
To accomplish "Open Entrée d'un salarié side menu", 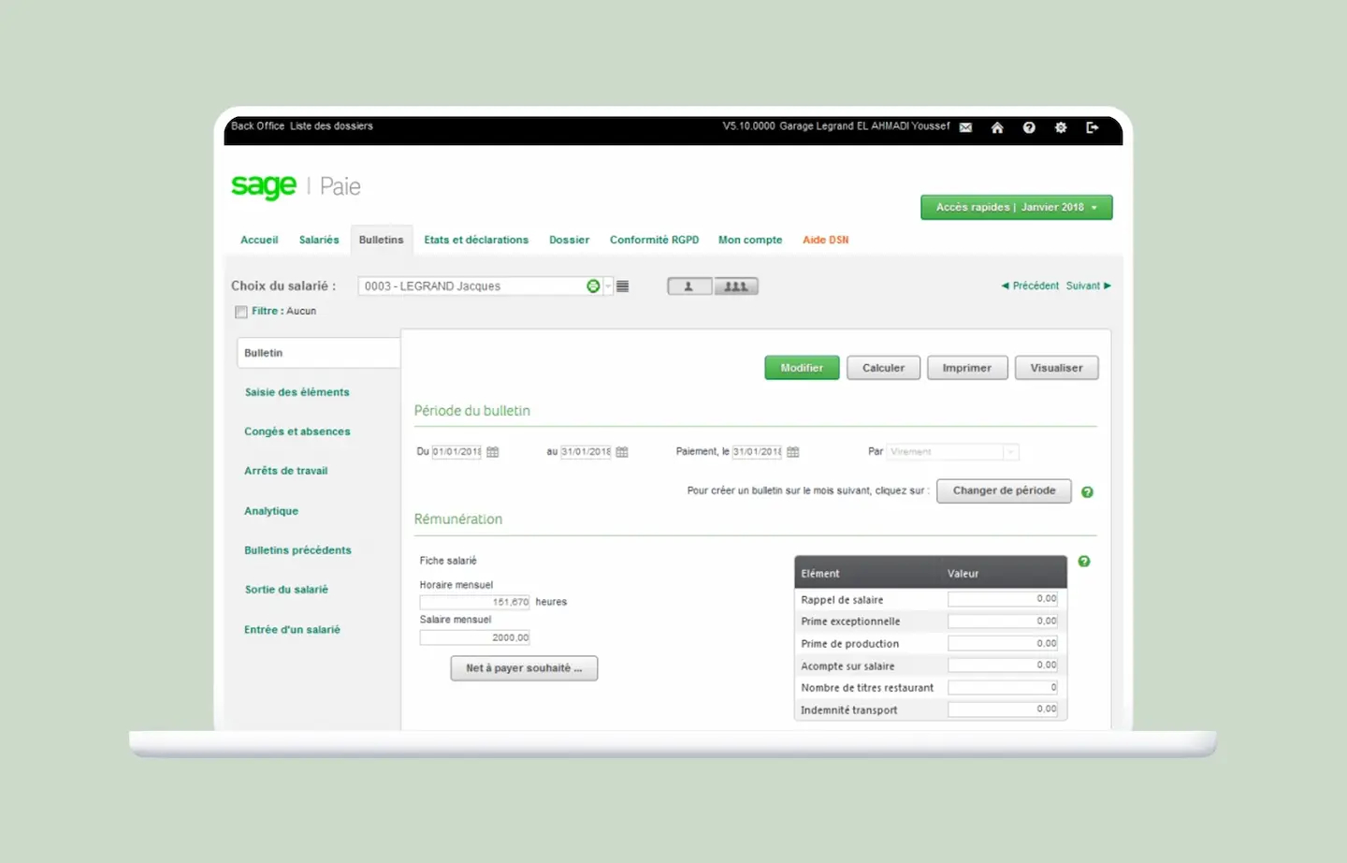I will point(293,631).
